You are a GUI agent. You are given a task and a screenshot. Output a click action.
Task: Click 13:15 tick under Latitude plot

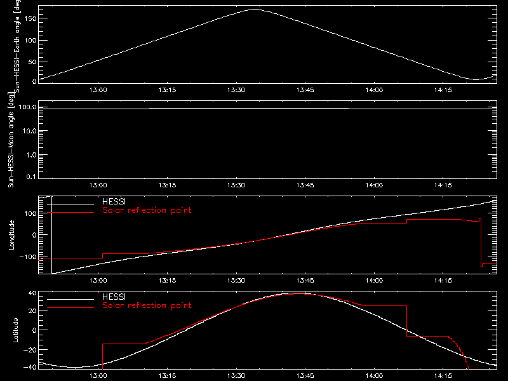point(167,376)
